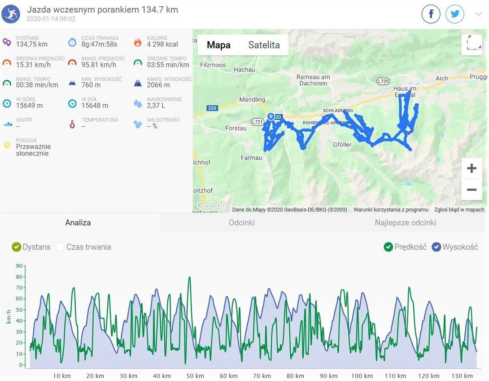Toggle fullscreen map view
489x381 pixels.
472,45
